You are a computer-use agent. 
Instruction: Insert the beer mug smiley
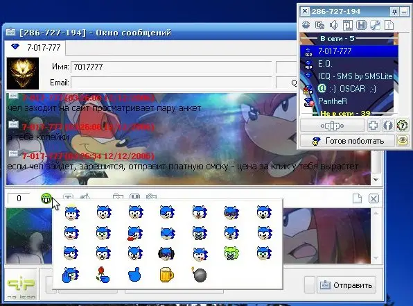click(x=167, y=275)
